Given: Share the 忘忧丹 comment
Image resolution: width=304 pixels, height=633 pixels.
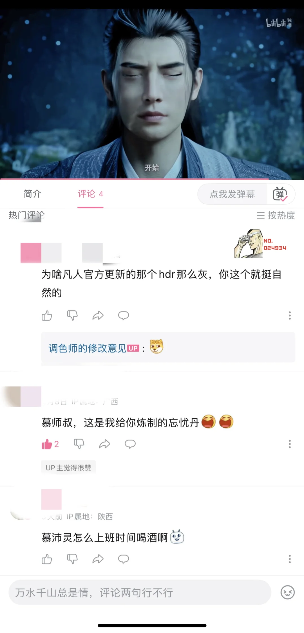Looking at the screenshot, I should pos(104,444).
